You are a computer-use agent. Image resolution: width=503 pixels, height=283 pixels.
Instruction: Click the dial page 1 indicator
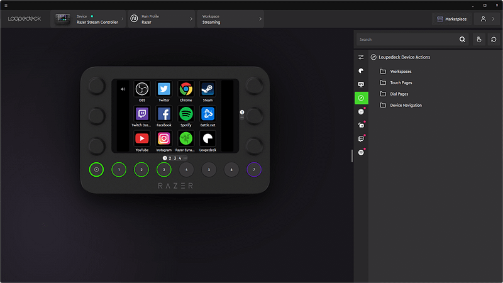click(242, 112)
